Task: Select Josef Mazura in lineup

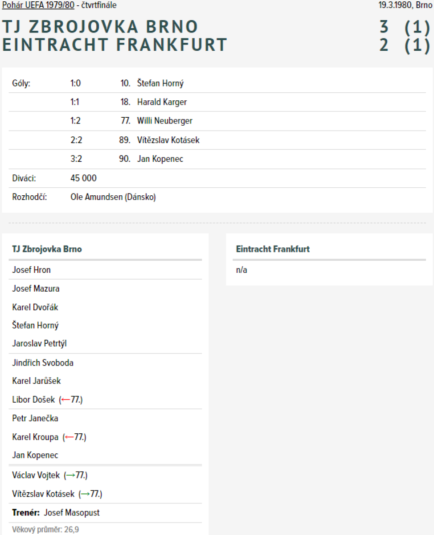Action: click(36, 288)
